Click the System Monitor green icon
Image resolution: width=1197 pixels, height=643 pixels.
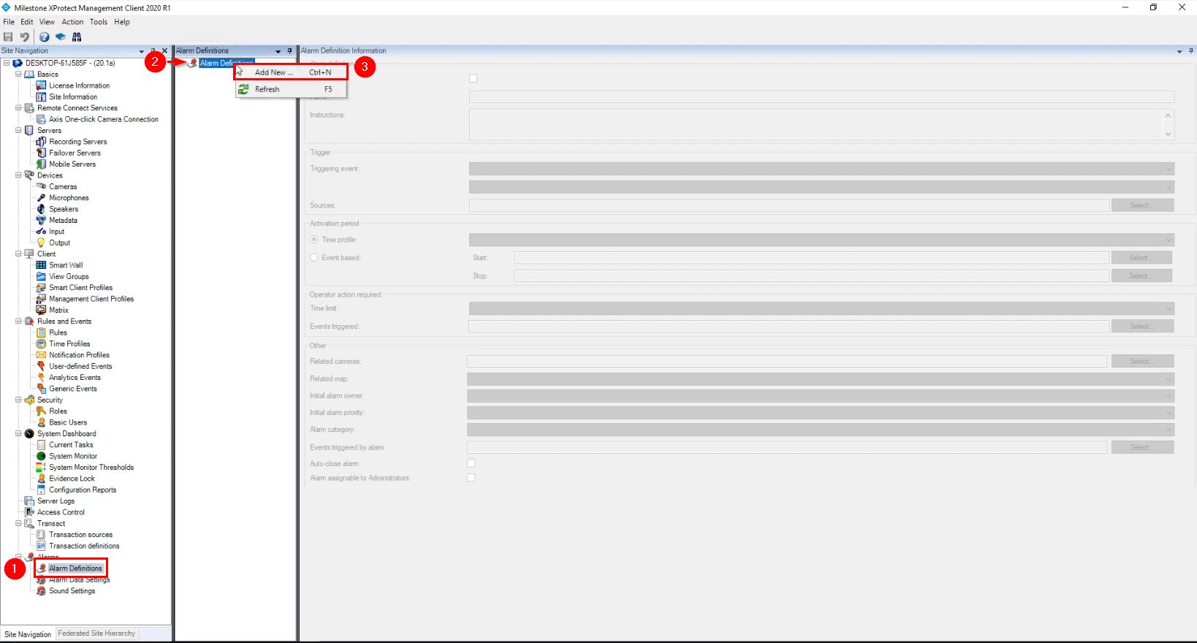tap(42, 456)
